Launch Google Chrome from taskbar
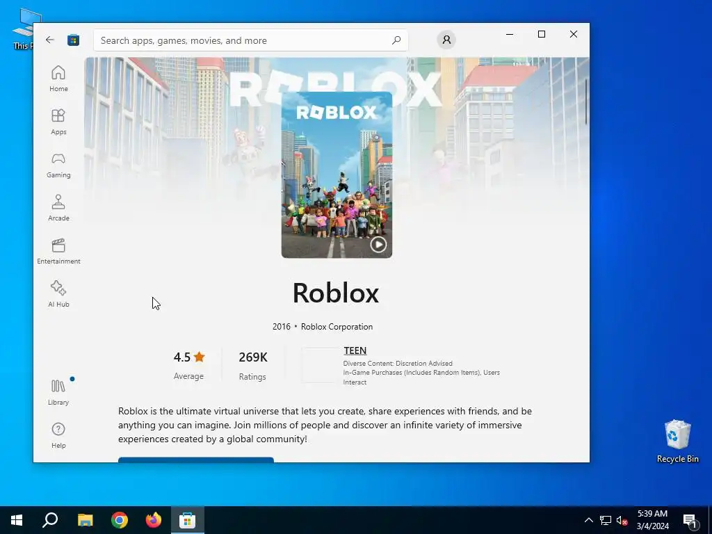 [x=120, y=520]
